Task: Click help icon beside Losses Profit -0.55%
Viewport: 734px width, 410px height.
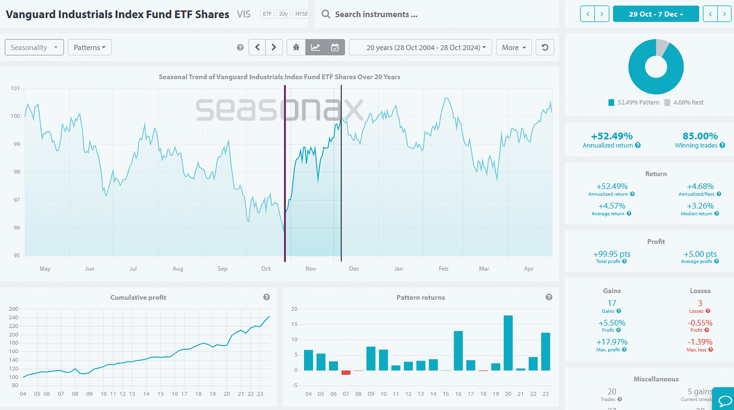Action: (707, 330)
